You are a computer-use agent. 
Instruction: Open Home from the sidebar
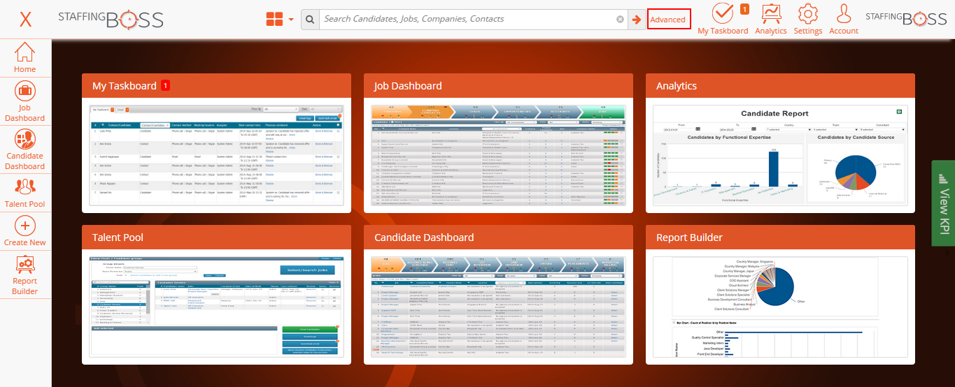pos(25,58)
